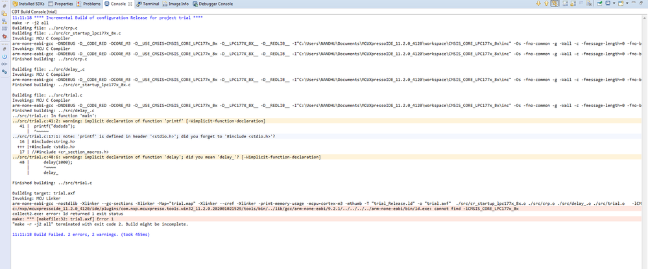The width and height of the screenshot is (648, 269).
Task: Open the Display Selected Console dropdown arrow
Action: (614, 3)
